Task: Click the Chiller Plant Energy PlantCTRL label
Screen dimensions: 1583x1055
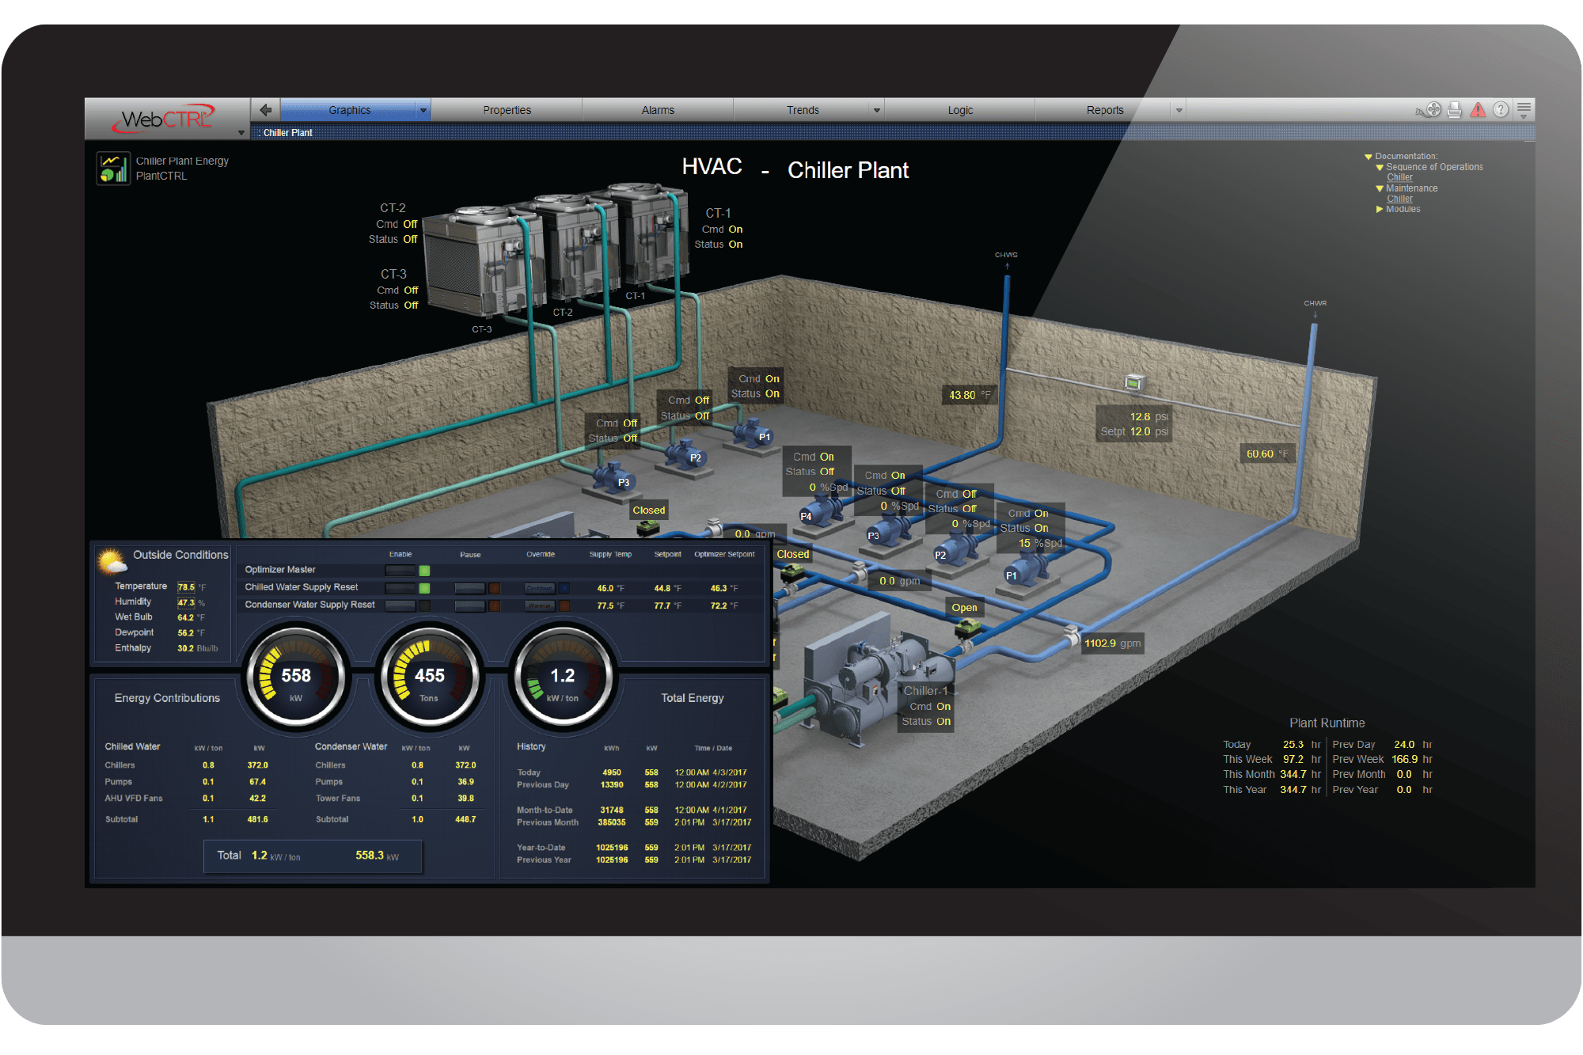Action: [182, 168]
